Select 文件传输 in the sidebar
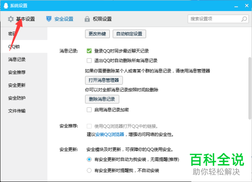Image resolution: width=252 pixels, height=182 pixels. click(x=24, y=111)
